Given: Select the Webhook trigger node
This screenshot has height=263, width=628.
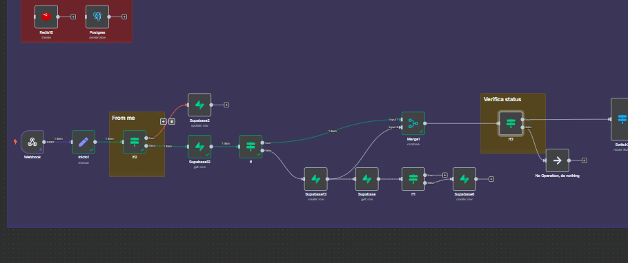Looking at the screenshot, I should (32, 142).
